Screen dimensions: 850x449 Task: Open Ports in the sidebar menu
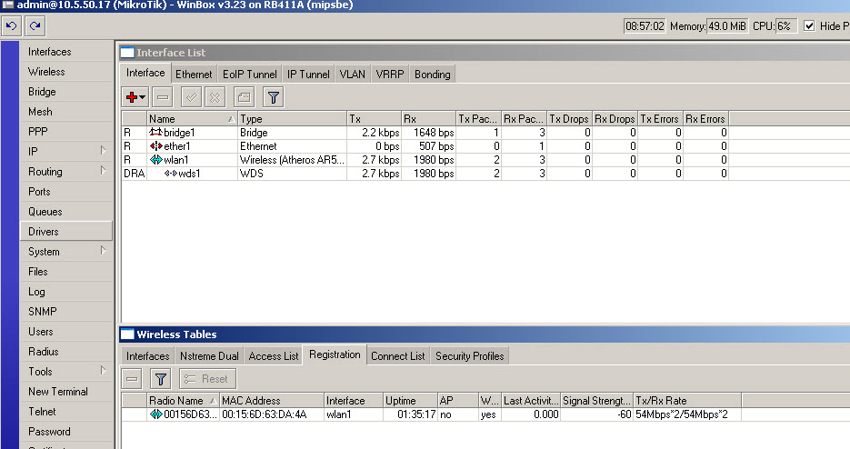66,192
